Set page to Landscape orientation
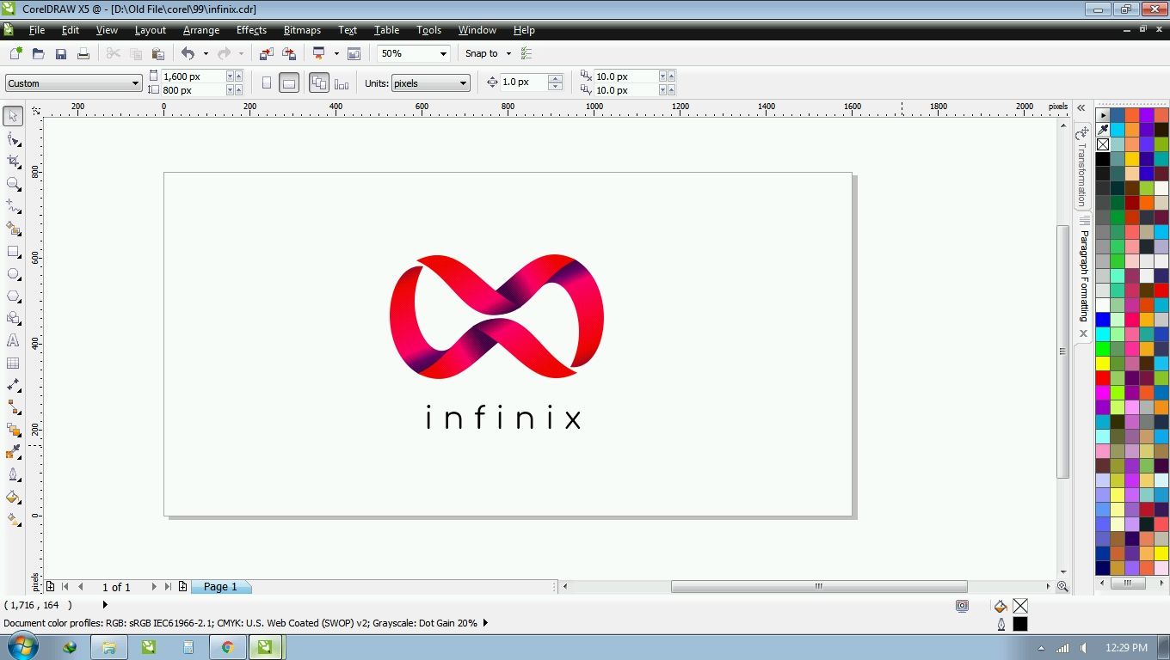The image size is (1170, 660). tap(289, 83)
